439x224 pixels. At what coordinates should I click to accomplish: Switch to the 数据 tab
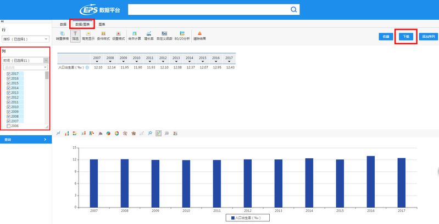(x=63, y=25)
